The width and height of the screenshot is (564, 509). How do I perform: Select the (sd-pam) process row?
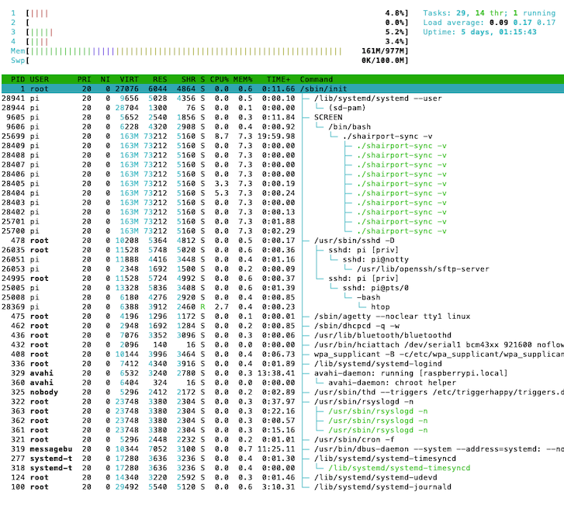[x=282, y=108]
